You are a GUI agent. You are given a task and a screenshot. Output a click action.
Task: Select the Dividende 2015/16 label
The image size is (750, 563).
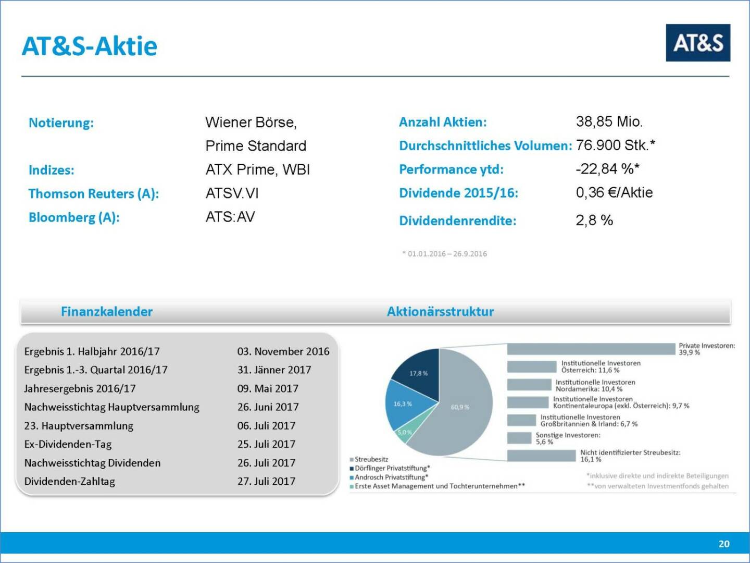[x=458, y=193]
